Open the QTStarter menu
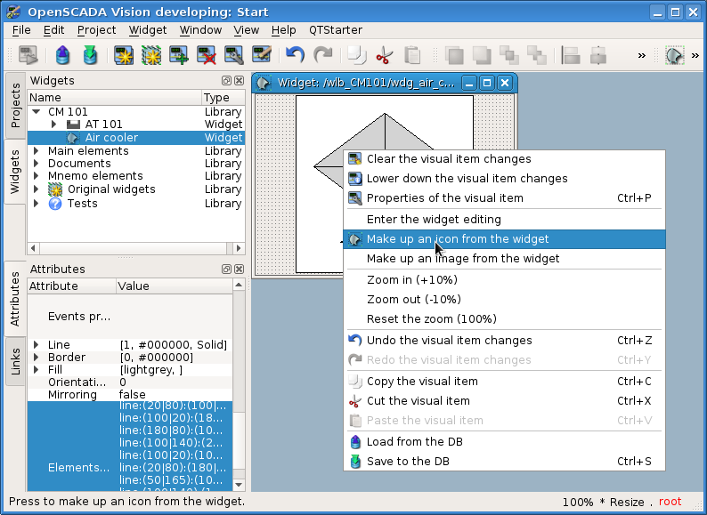The width and height of the screenshot is (707, 515). [x=336, y=30]
